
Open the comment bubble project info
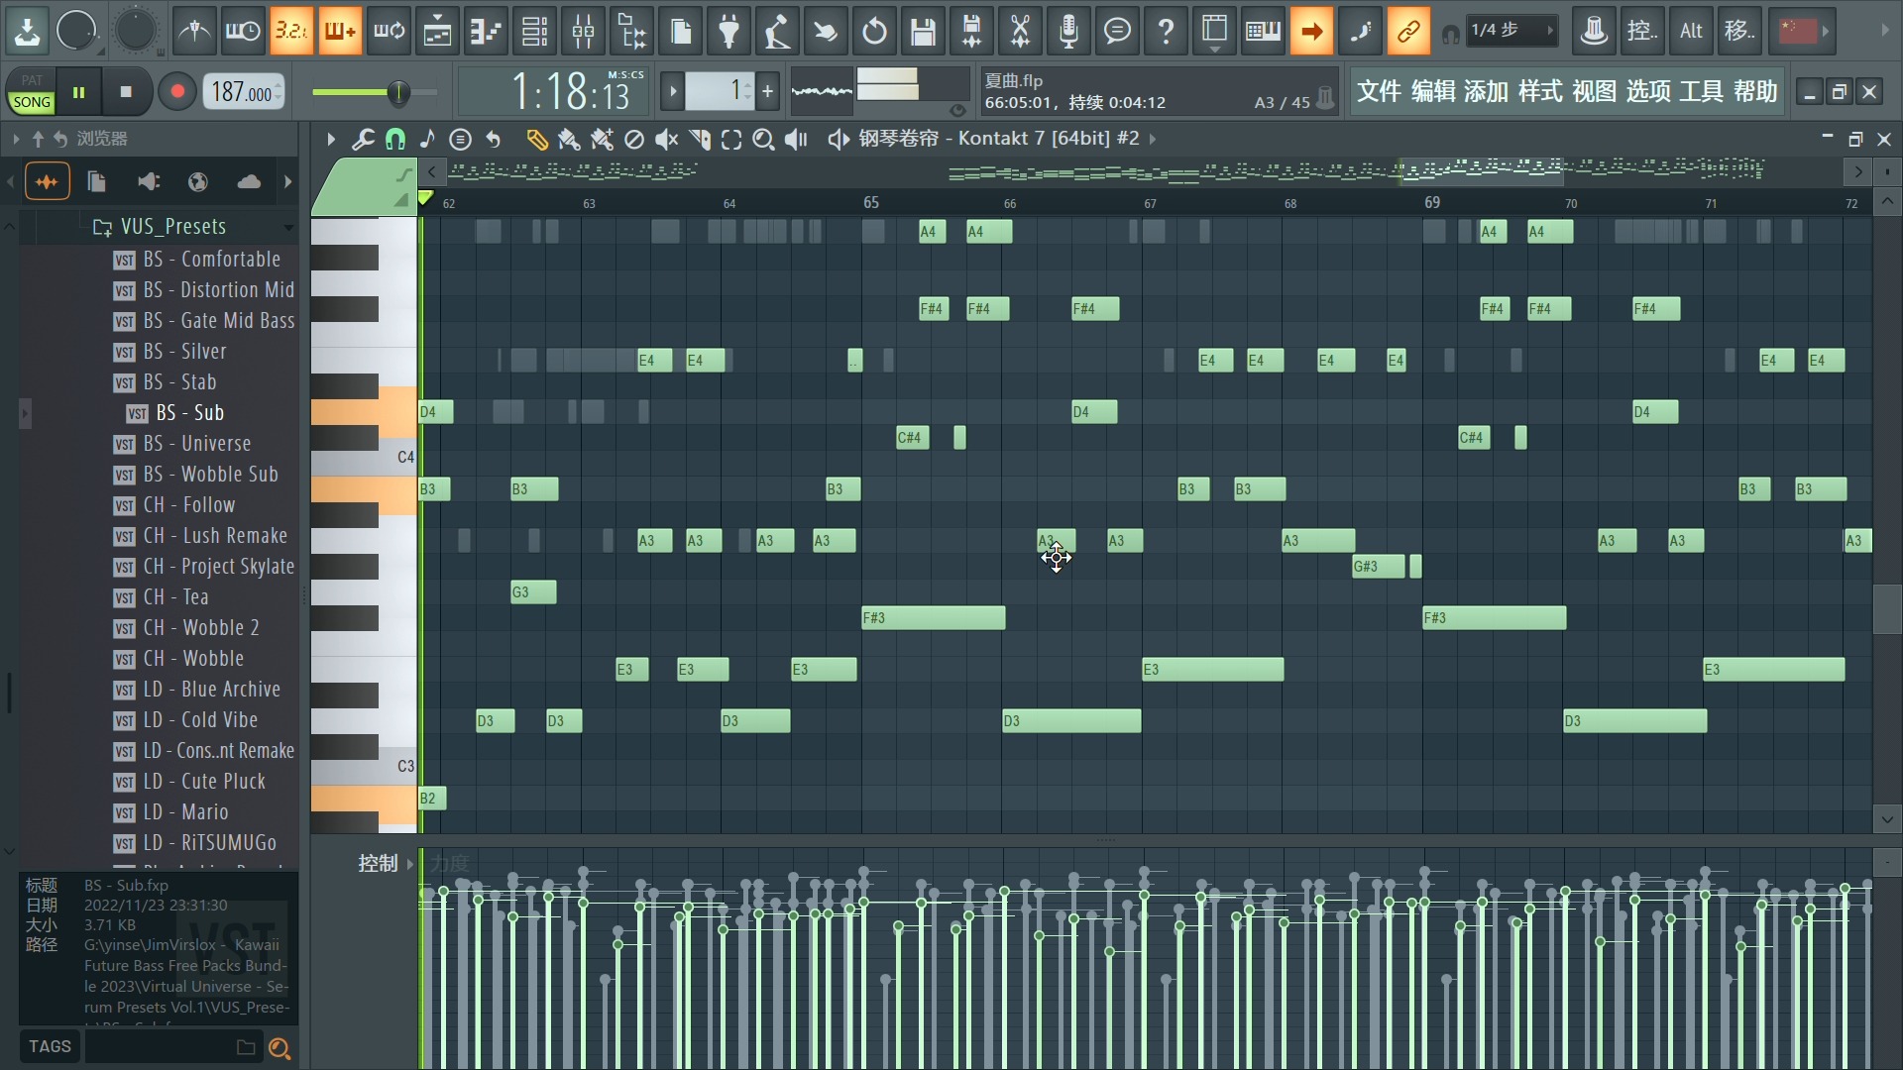tap(1117, 32)
